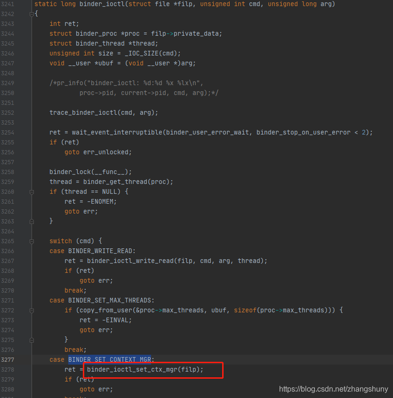The image size is (393, 398).
Task: Click the 'switch' keyword
Action: coord(60,241)
